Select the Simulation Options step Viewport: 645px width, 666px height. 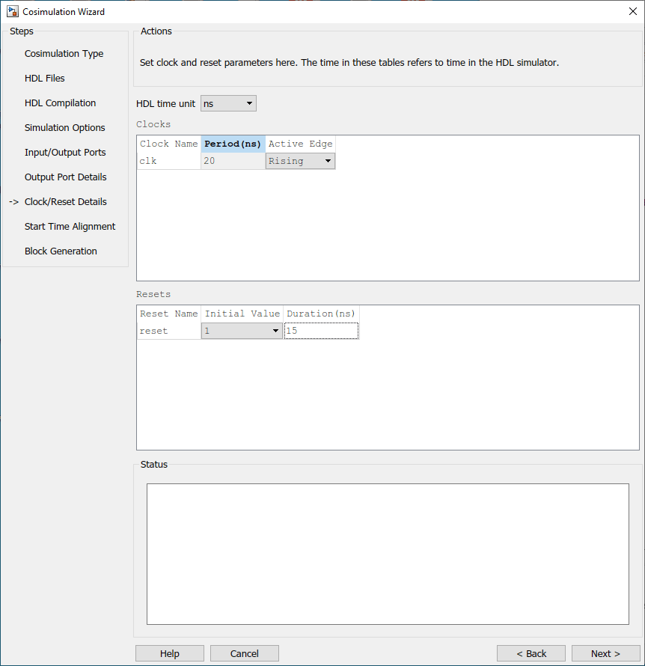click(64, 127)
